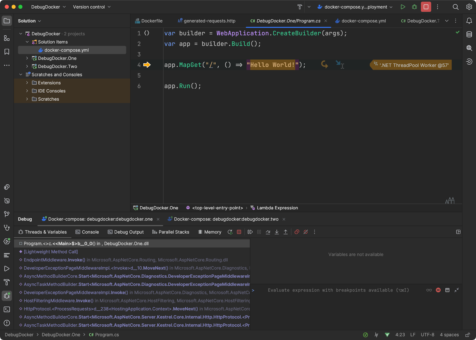
Task: Open the Terminal tool window icon
Action: 7,309
